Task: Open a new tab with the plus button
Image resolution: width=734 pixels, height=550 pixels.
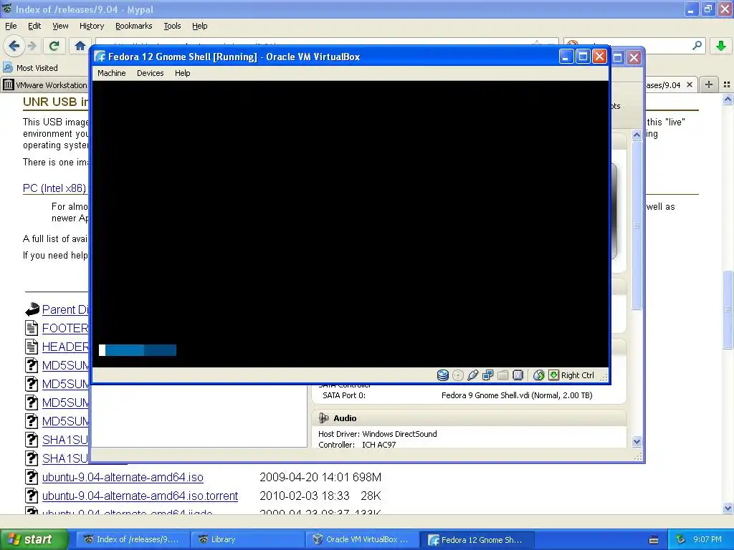Action: (709, 85)
